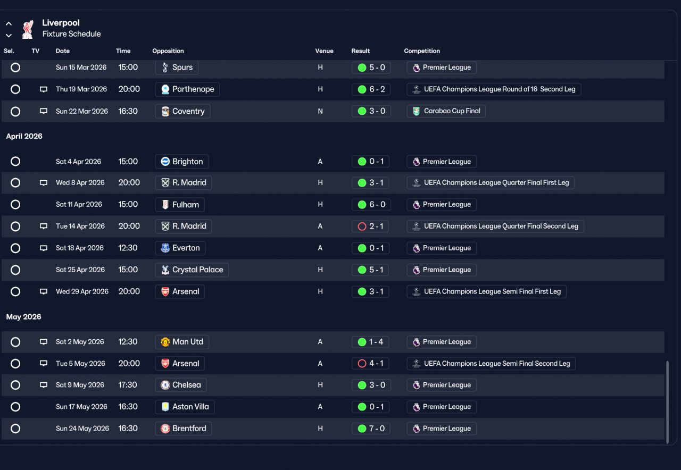Image resolution: width=681 pixels, height=470 pixels.
Task: Sort by the Venue column header
Action: click(324, 51)
